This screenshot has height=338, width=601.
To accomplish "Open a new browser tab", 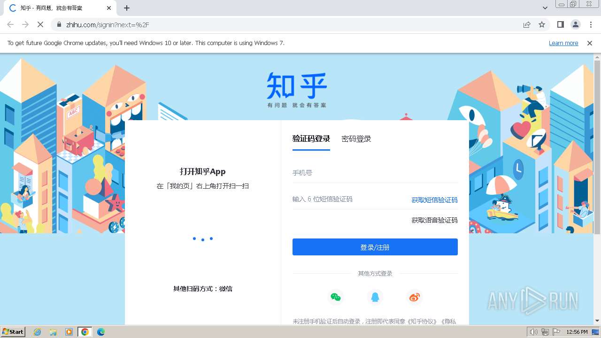I will pos(127,8).
